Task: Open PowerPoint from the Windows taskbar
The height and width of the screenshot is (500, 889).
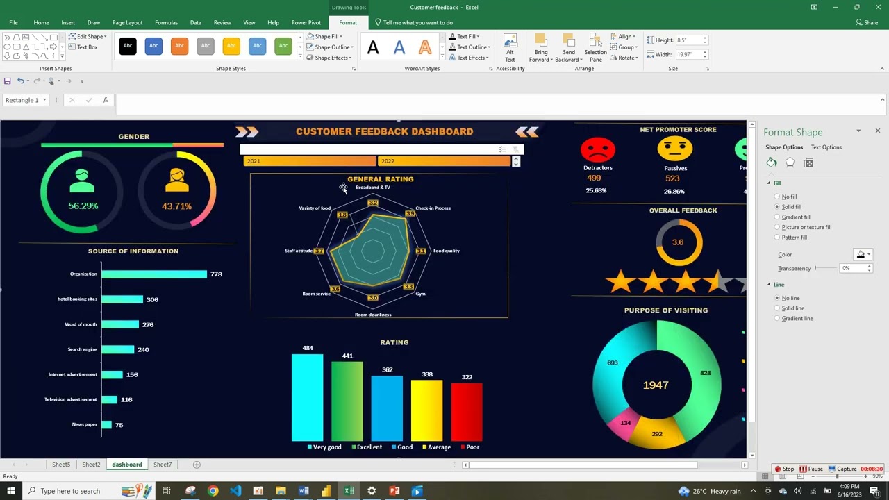Action: [x=394, y=491]
